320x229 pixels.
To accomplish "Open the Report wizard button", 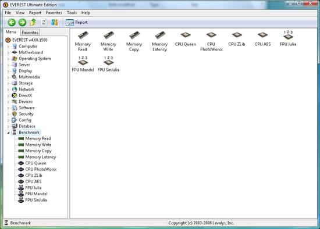I will pos(77,23).
